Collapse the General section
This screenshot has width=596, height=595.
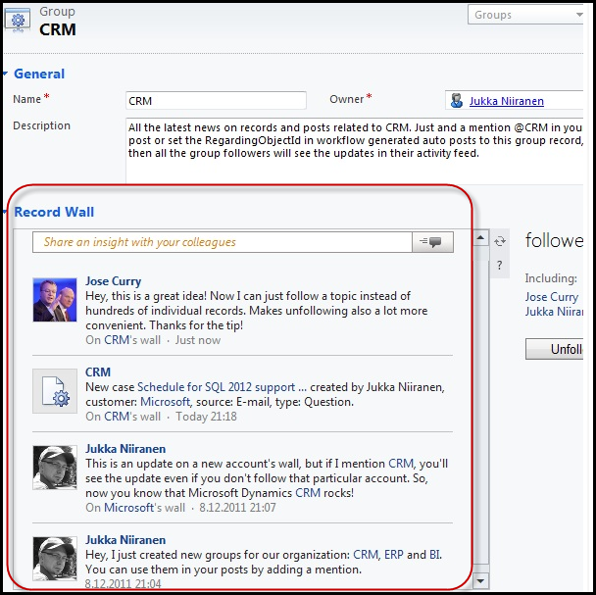5,74
